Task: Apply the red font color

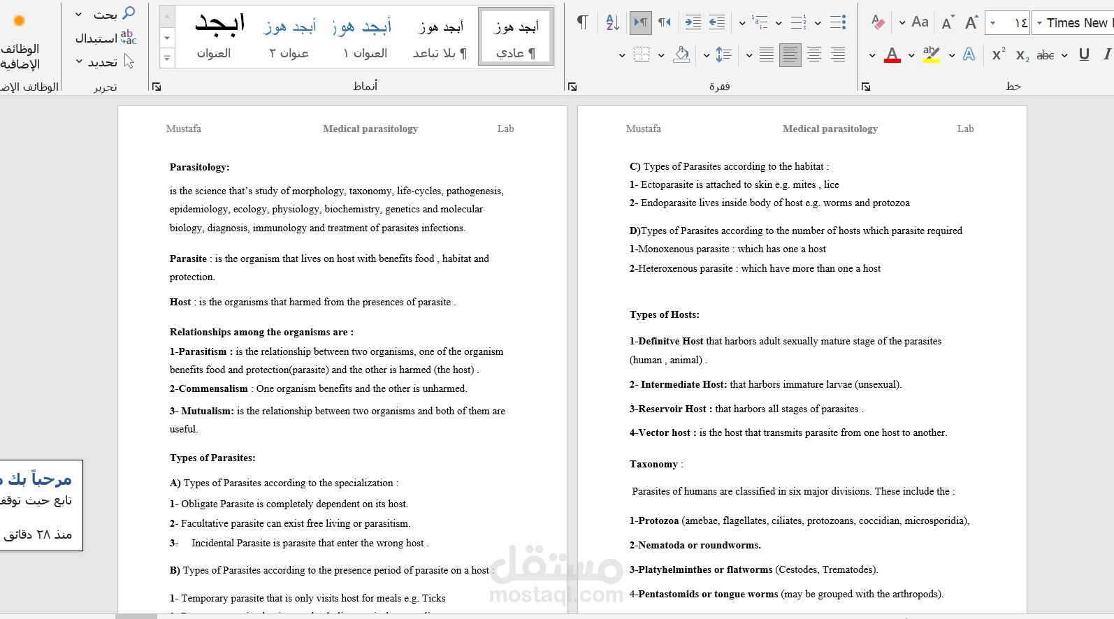Action: pyautogui.click(x=892, y=54)
